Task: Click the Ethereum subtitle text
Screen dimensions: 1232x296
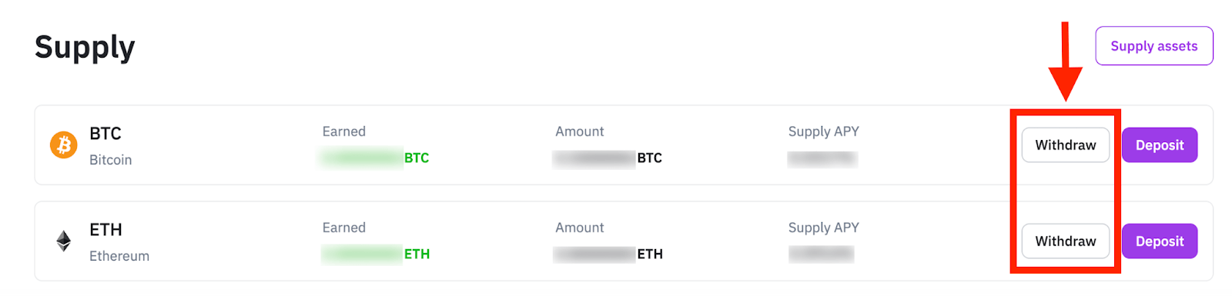Action: tap(119, 256)
